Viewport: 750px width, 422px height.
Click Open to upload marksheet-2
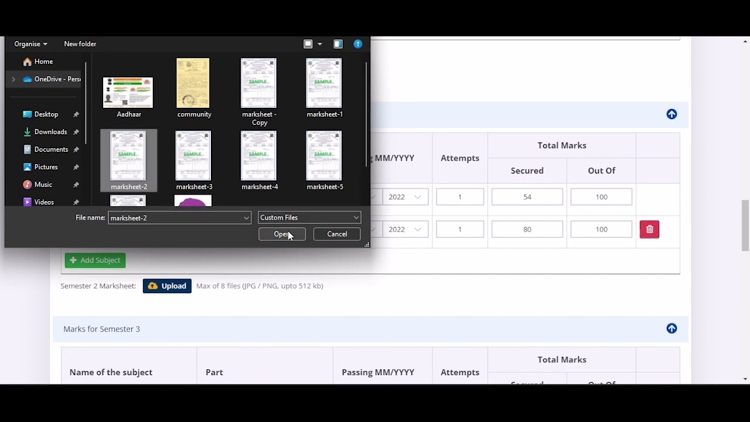coord(282,234)
